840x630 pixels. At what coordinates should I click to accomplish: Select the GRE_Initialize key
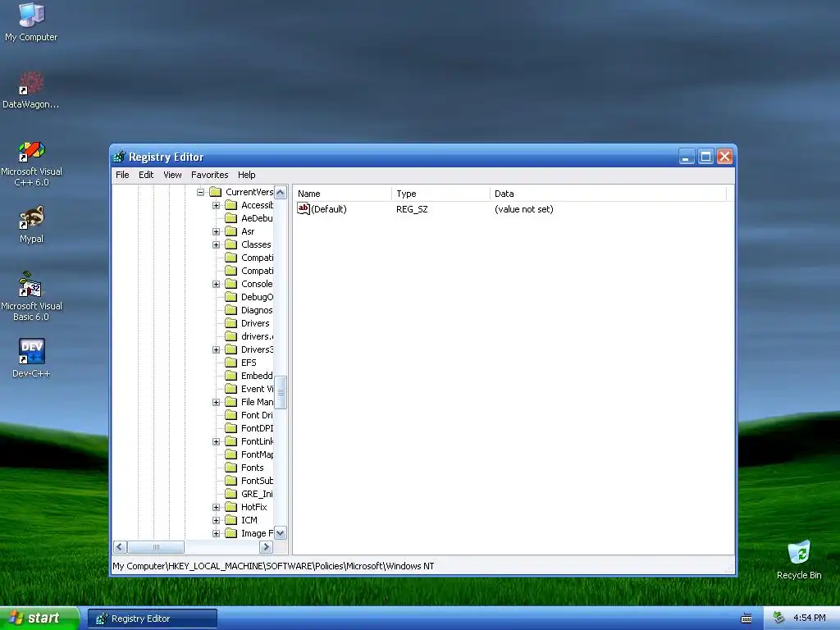pos(257,494)
